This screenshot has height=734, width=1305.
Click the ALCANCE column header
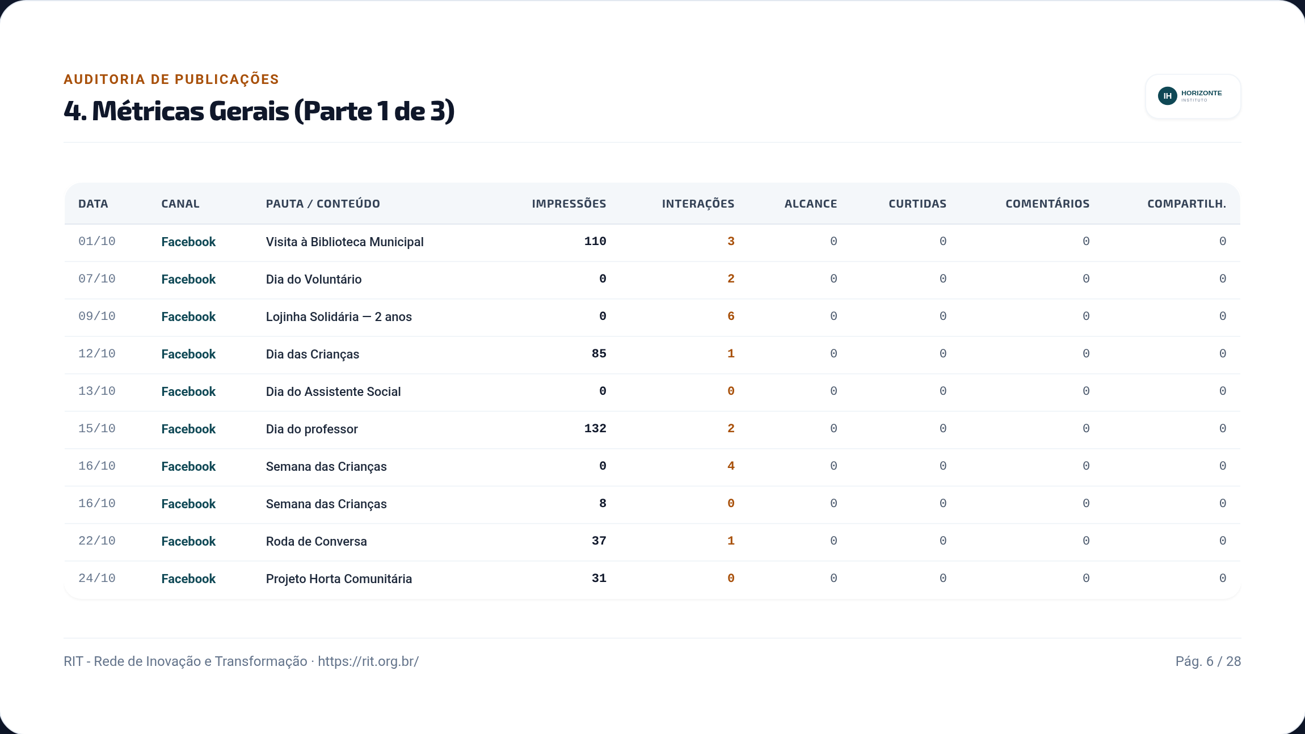coord(811,204)
